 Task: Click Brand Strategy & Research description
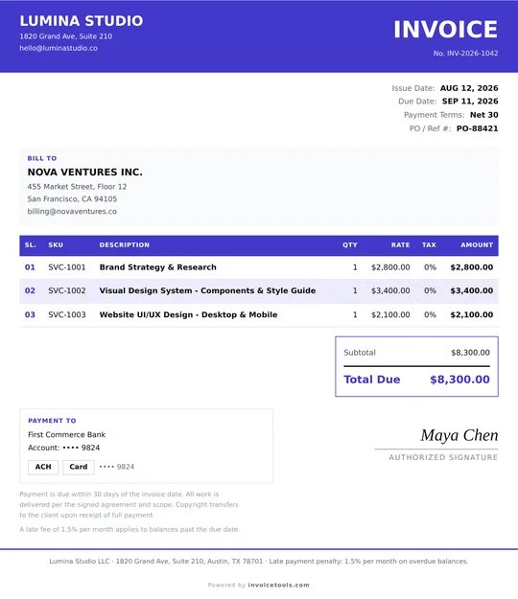(x=158, y=267)
